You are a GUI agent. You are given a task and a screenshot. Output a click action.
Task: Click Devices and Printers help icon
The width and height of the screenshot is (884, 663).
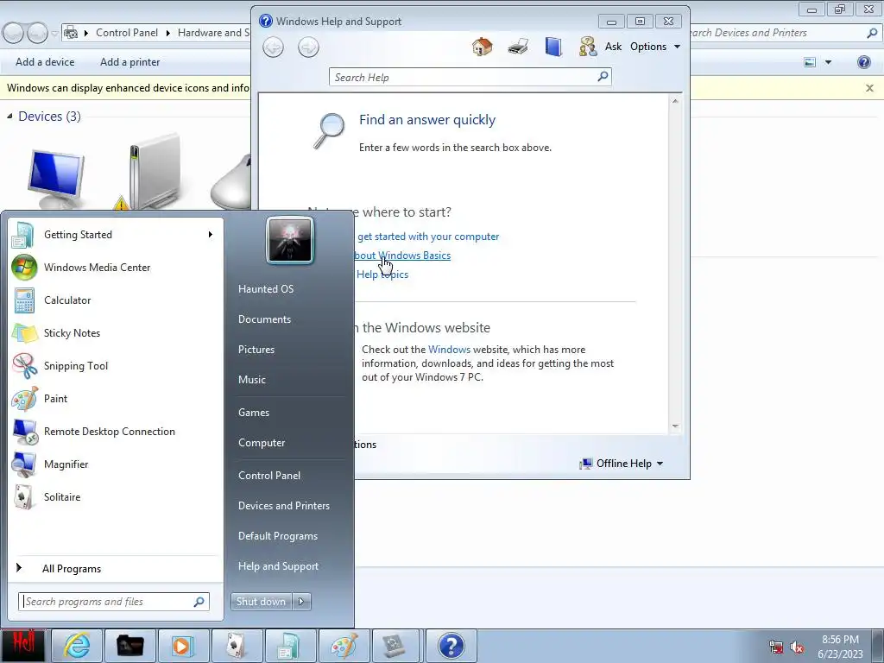click(x=863, y=62)
